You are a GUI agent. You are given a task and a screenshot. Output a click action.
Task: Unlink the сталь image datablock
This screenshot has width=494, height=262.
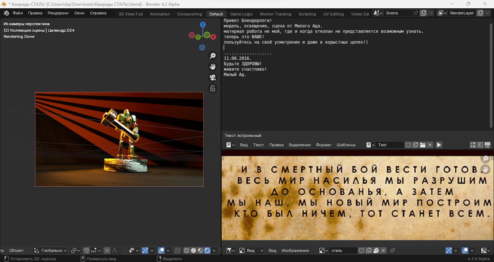tap(383, 250)
